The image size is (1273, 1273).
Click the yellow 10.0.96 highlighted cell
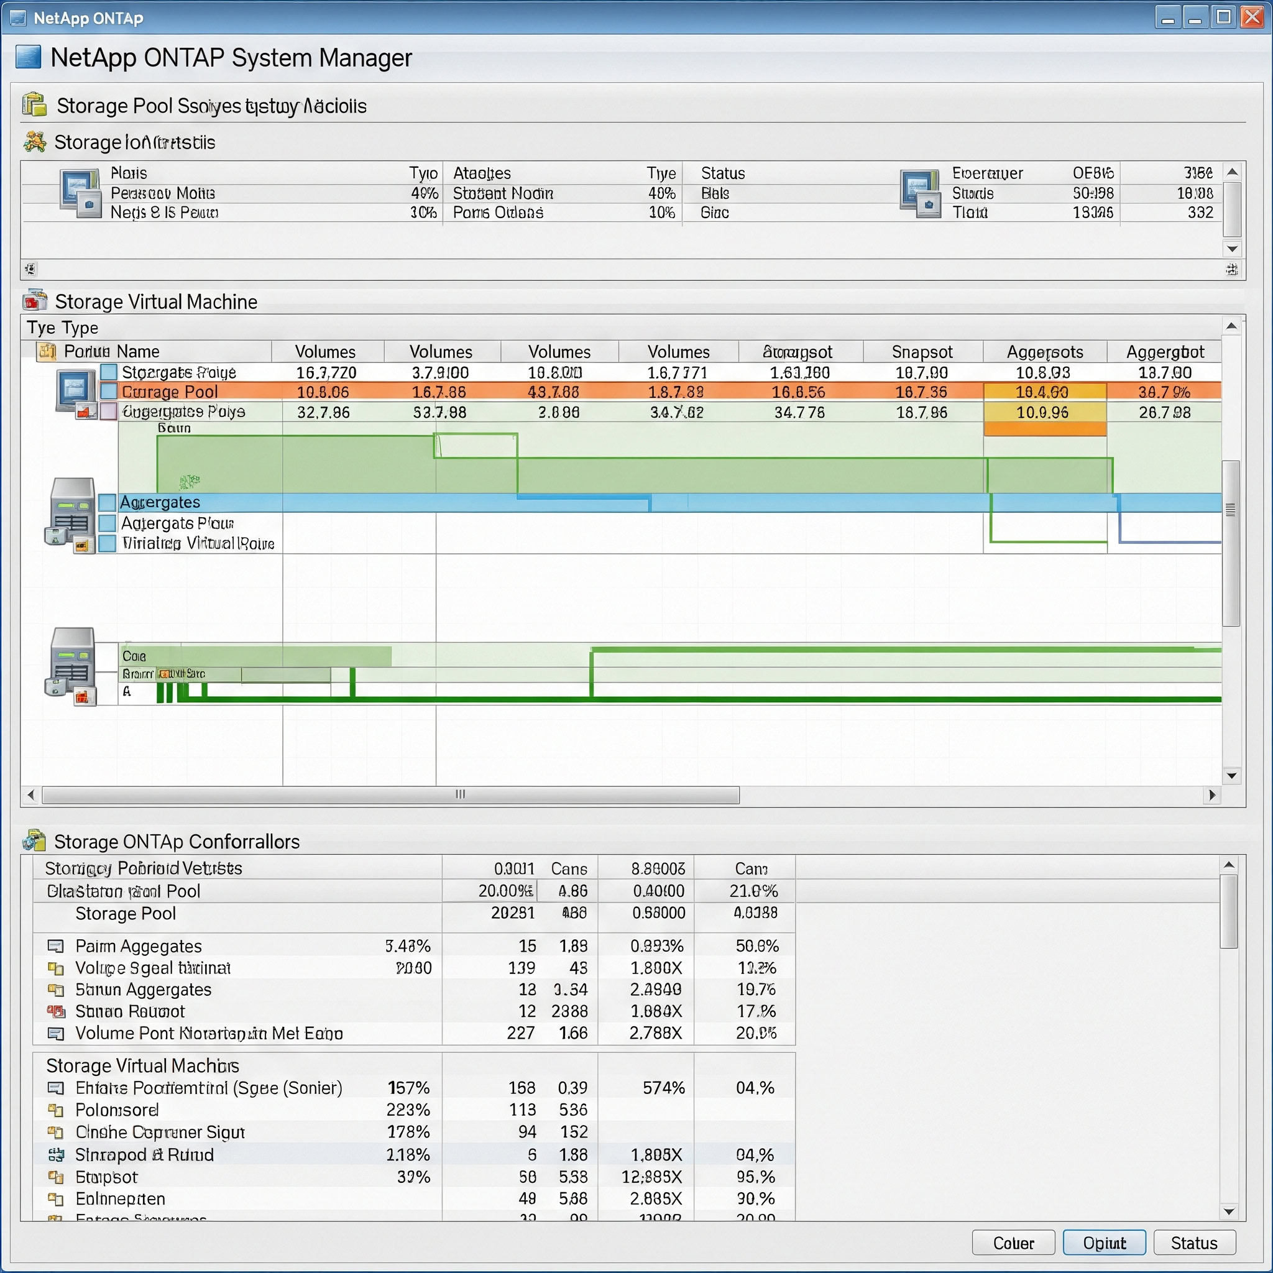1045,413
